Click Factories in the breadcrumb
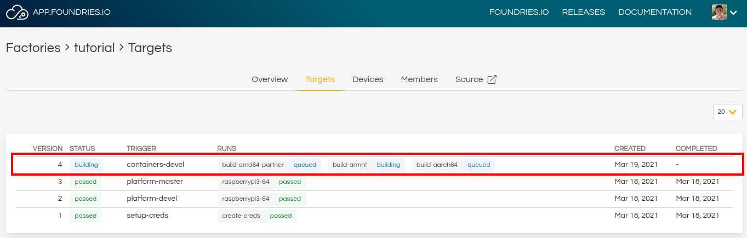 [x=33, y=48]
